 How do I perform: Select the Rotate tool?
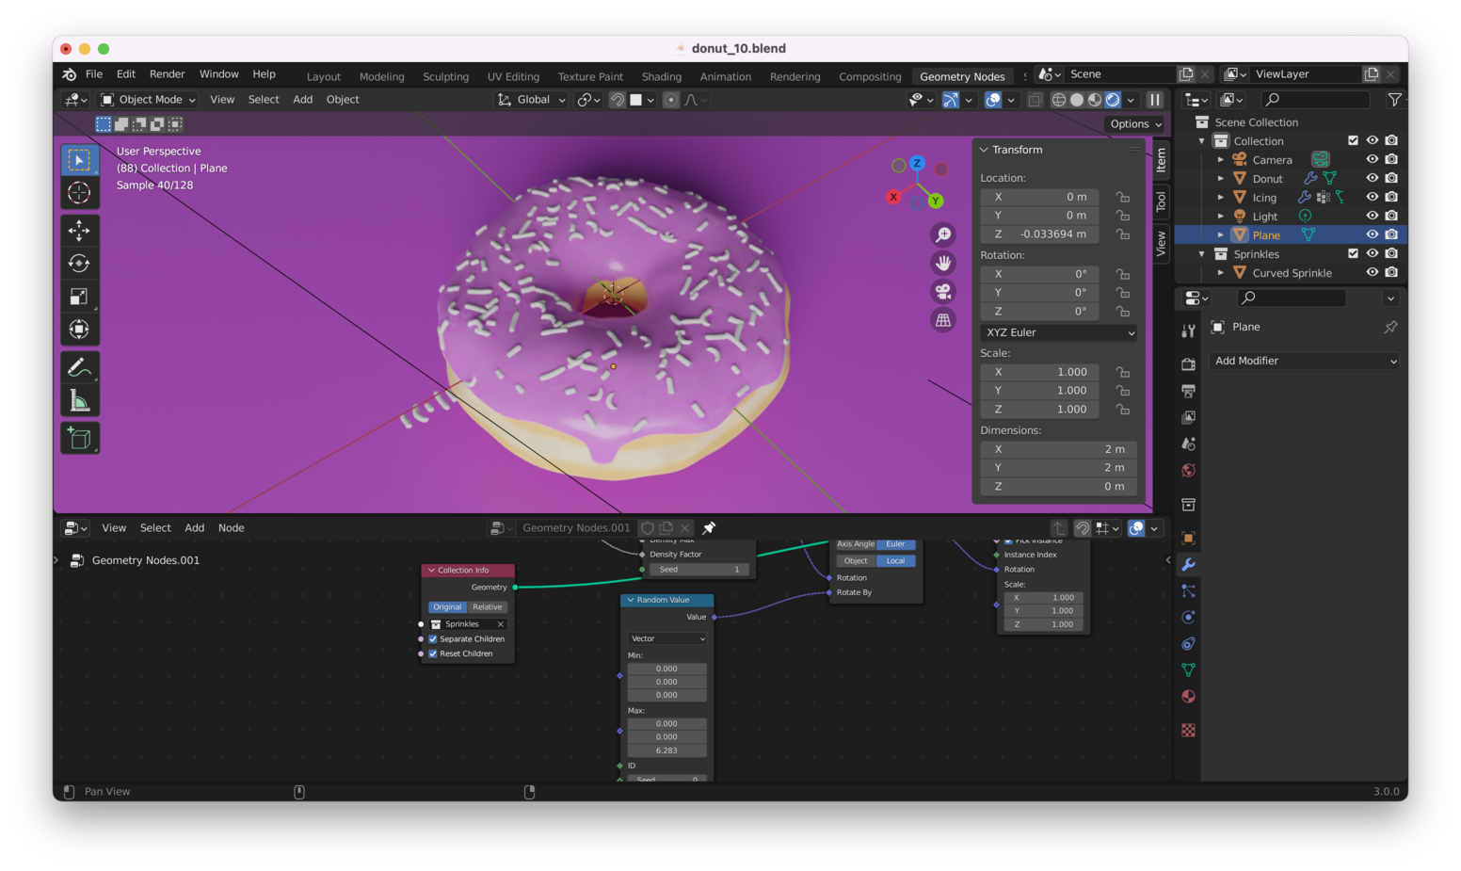(80, 264)
